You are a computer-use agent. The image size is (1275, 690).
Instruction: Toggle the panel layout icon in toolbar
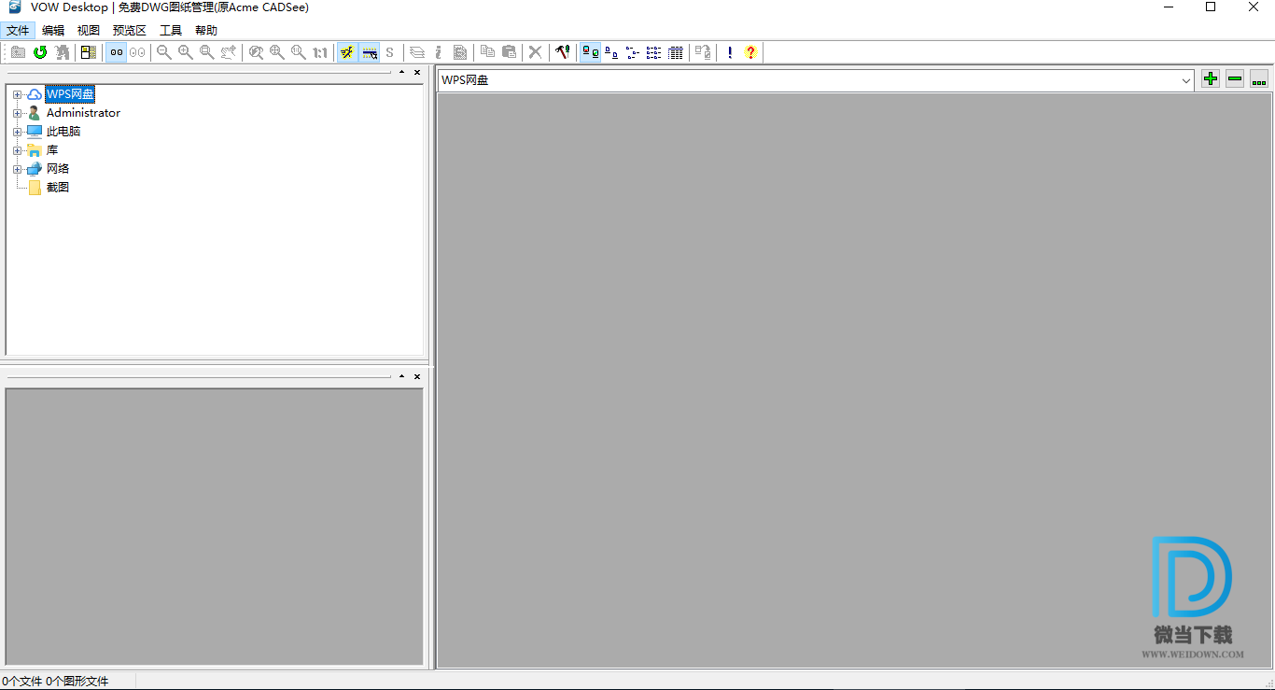point(89,52)
